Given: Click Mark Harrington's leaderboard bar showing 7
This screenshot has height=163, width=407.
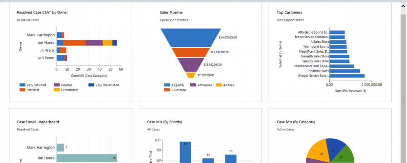Looking at the screenshot, I should tap(60, 147).
